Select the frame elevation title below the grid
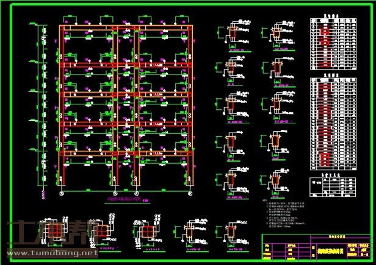This screenshot has width=376, height=265. coord(125,199)
